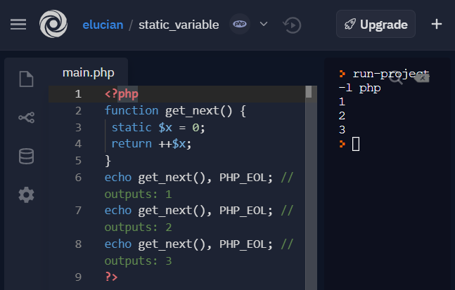Open the Database sidebar panel

[x=26, y=156]
